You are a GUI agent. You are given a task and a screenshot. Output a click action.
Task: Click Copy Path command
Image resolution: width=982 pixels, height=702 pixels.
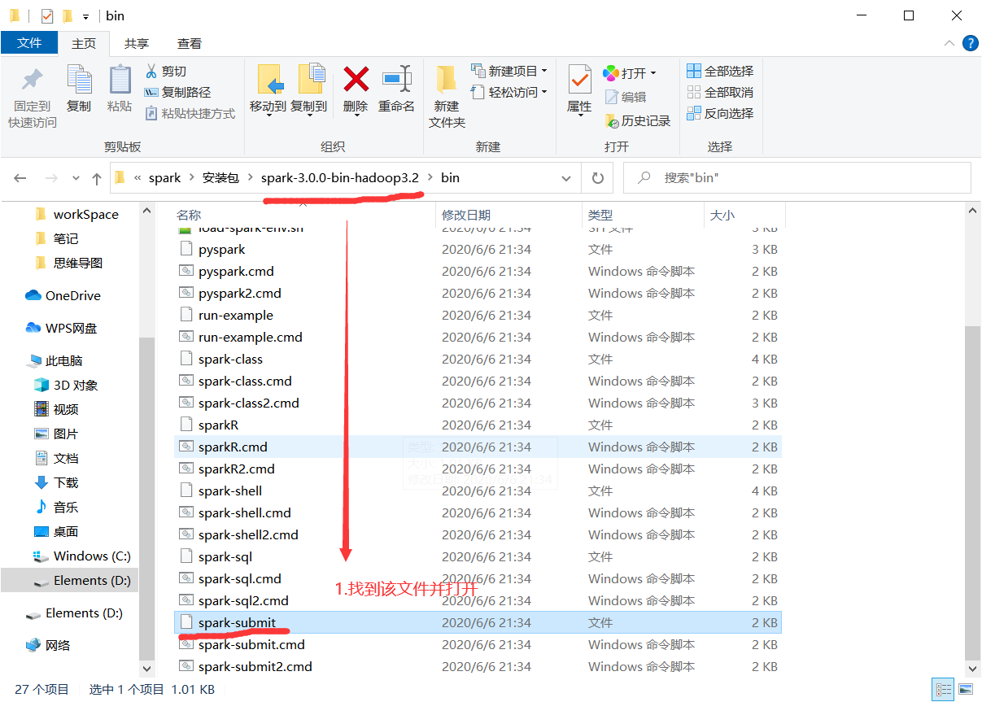pyautogui.click(x=177, y=93)
